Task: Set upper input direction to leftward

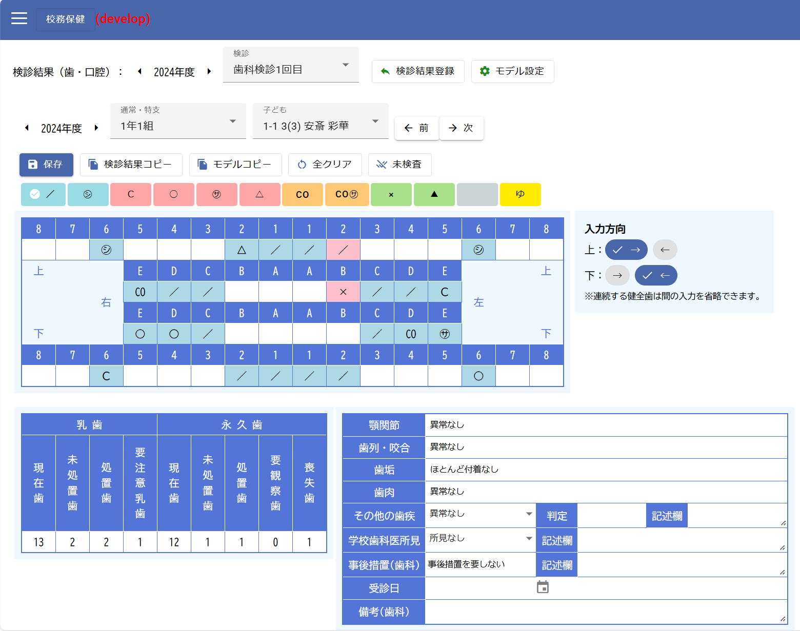Action: pos(665,250)
